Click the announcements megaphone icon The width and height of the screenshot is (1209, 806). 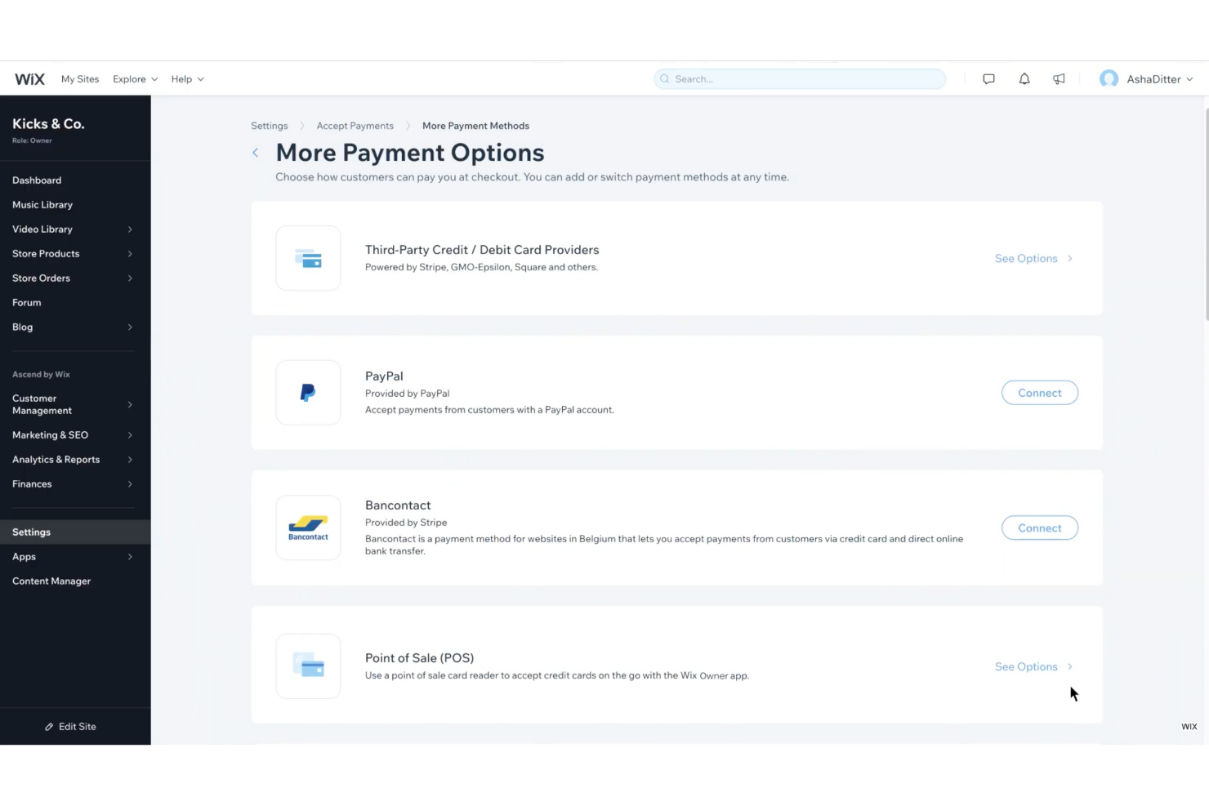pos(1059,78)
